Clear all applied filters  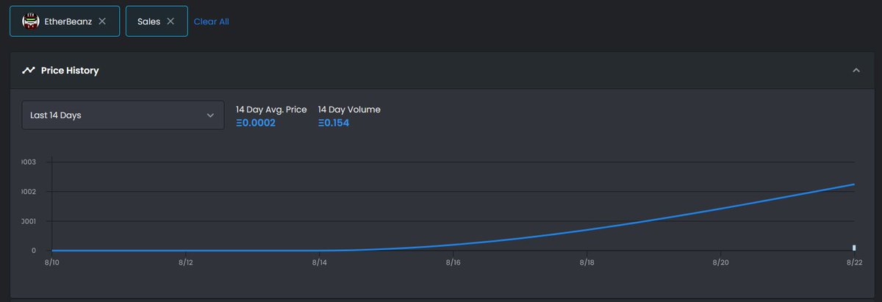click(x=212, y=22)
